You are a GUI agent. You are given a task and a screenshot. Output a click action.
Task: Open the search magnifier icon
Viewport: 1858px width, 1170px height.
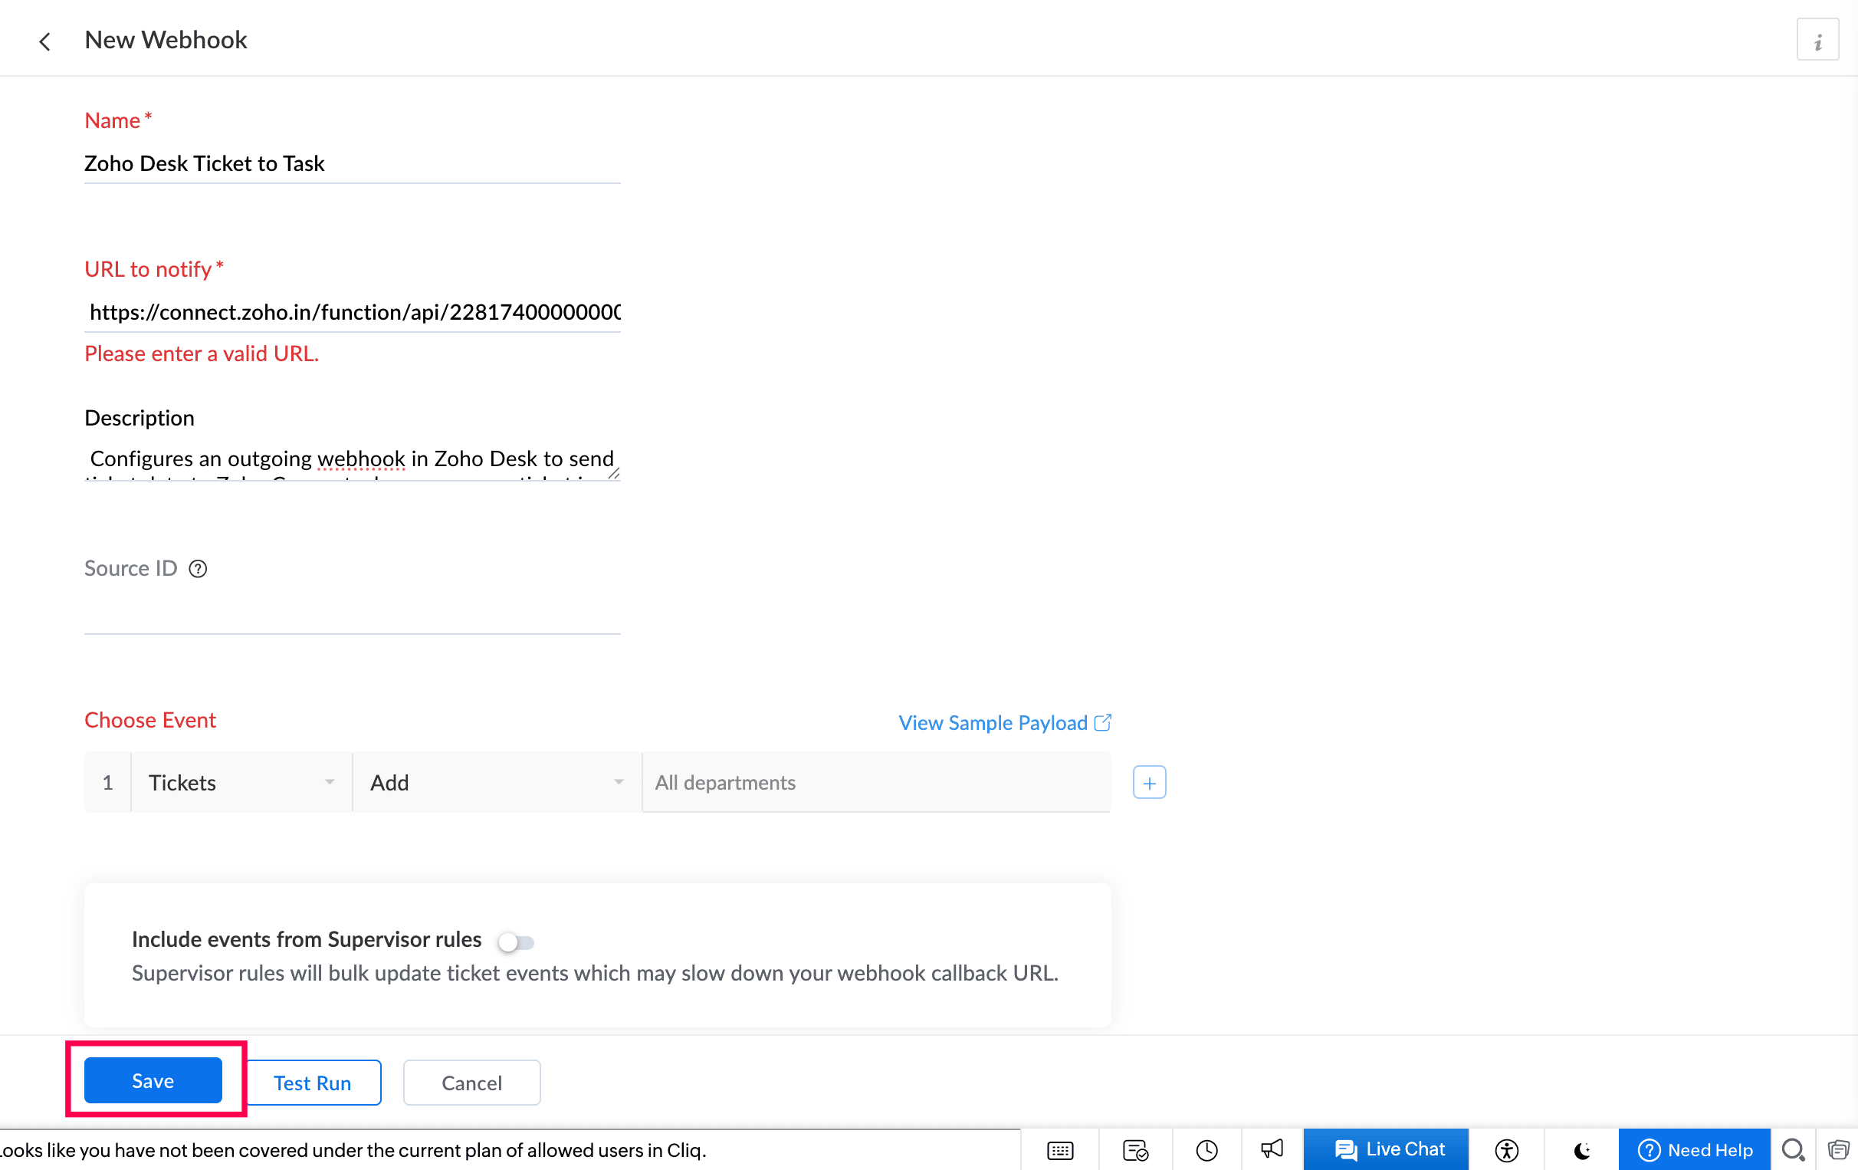[x=1793, y=1150]
